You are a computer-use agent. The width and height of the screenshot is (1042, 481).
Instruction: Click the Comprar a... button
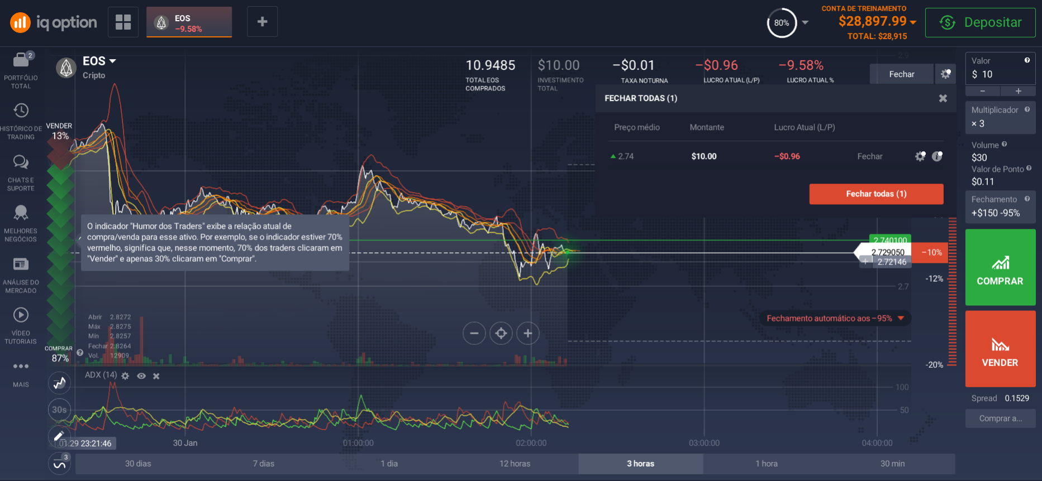1000,419
